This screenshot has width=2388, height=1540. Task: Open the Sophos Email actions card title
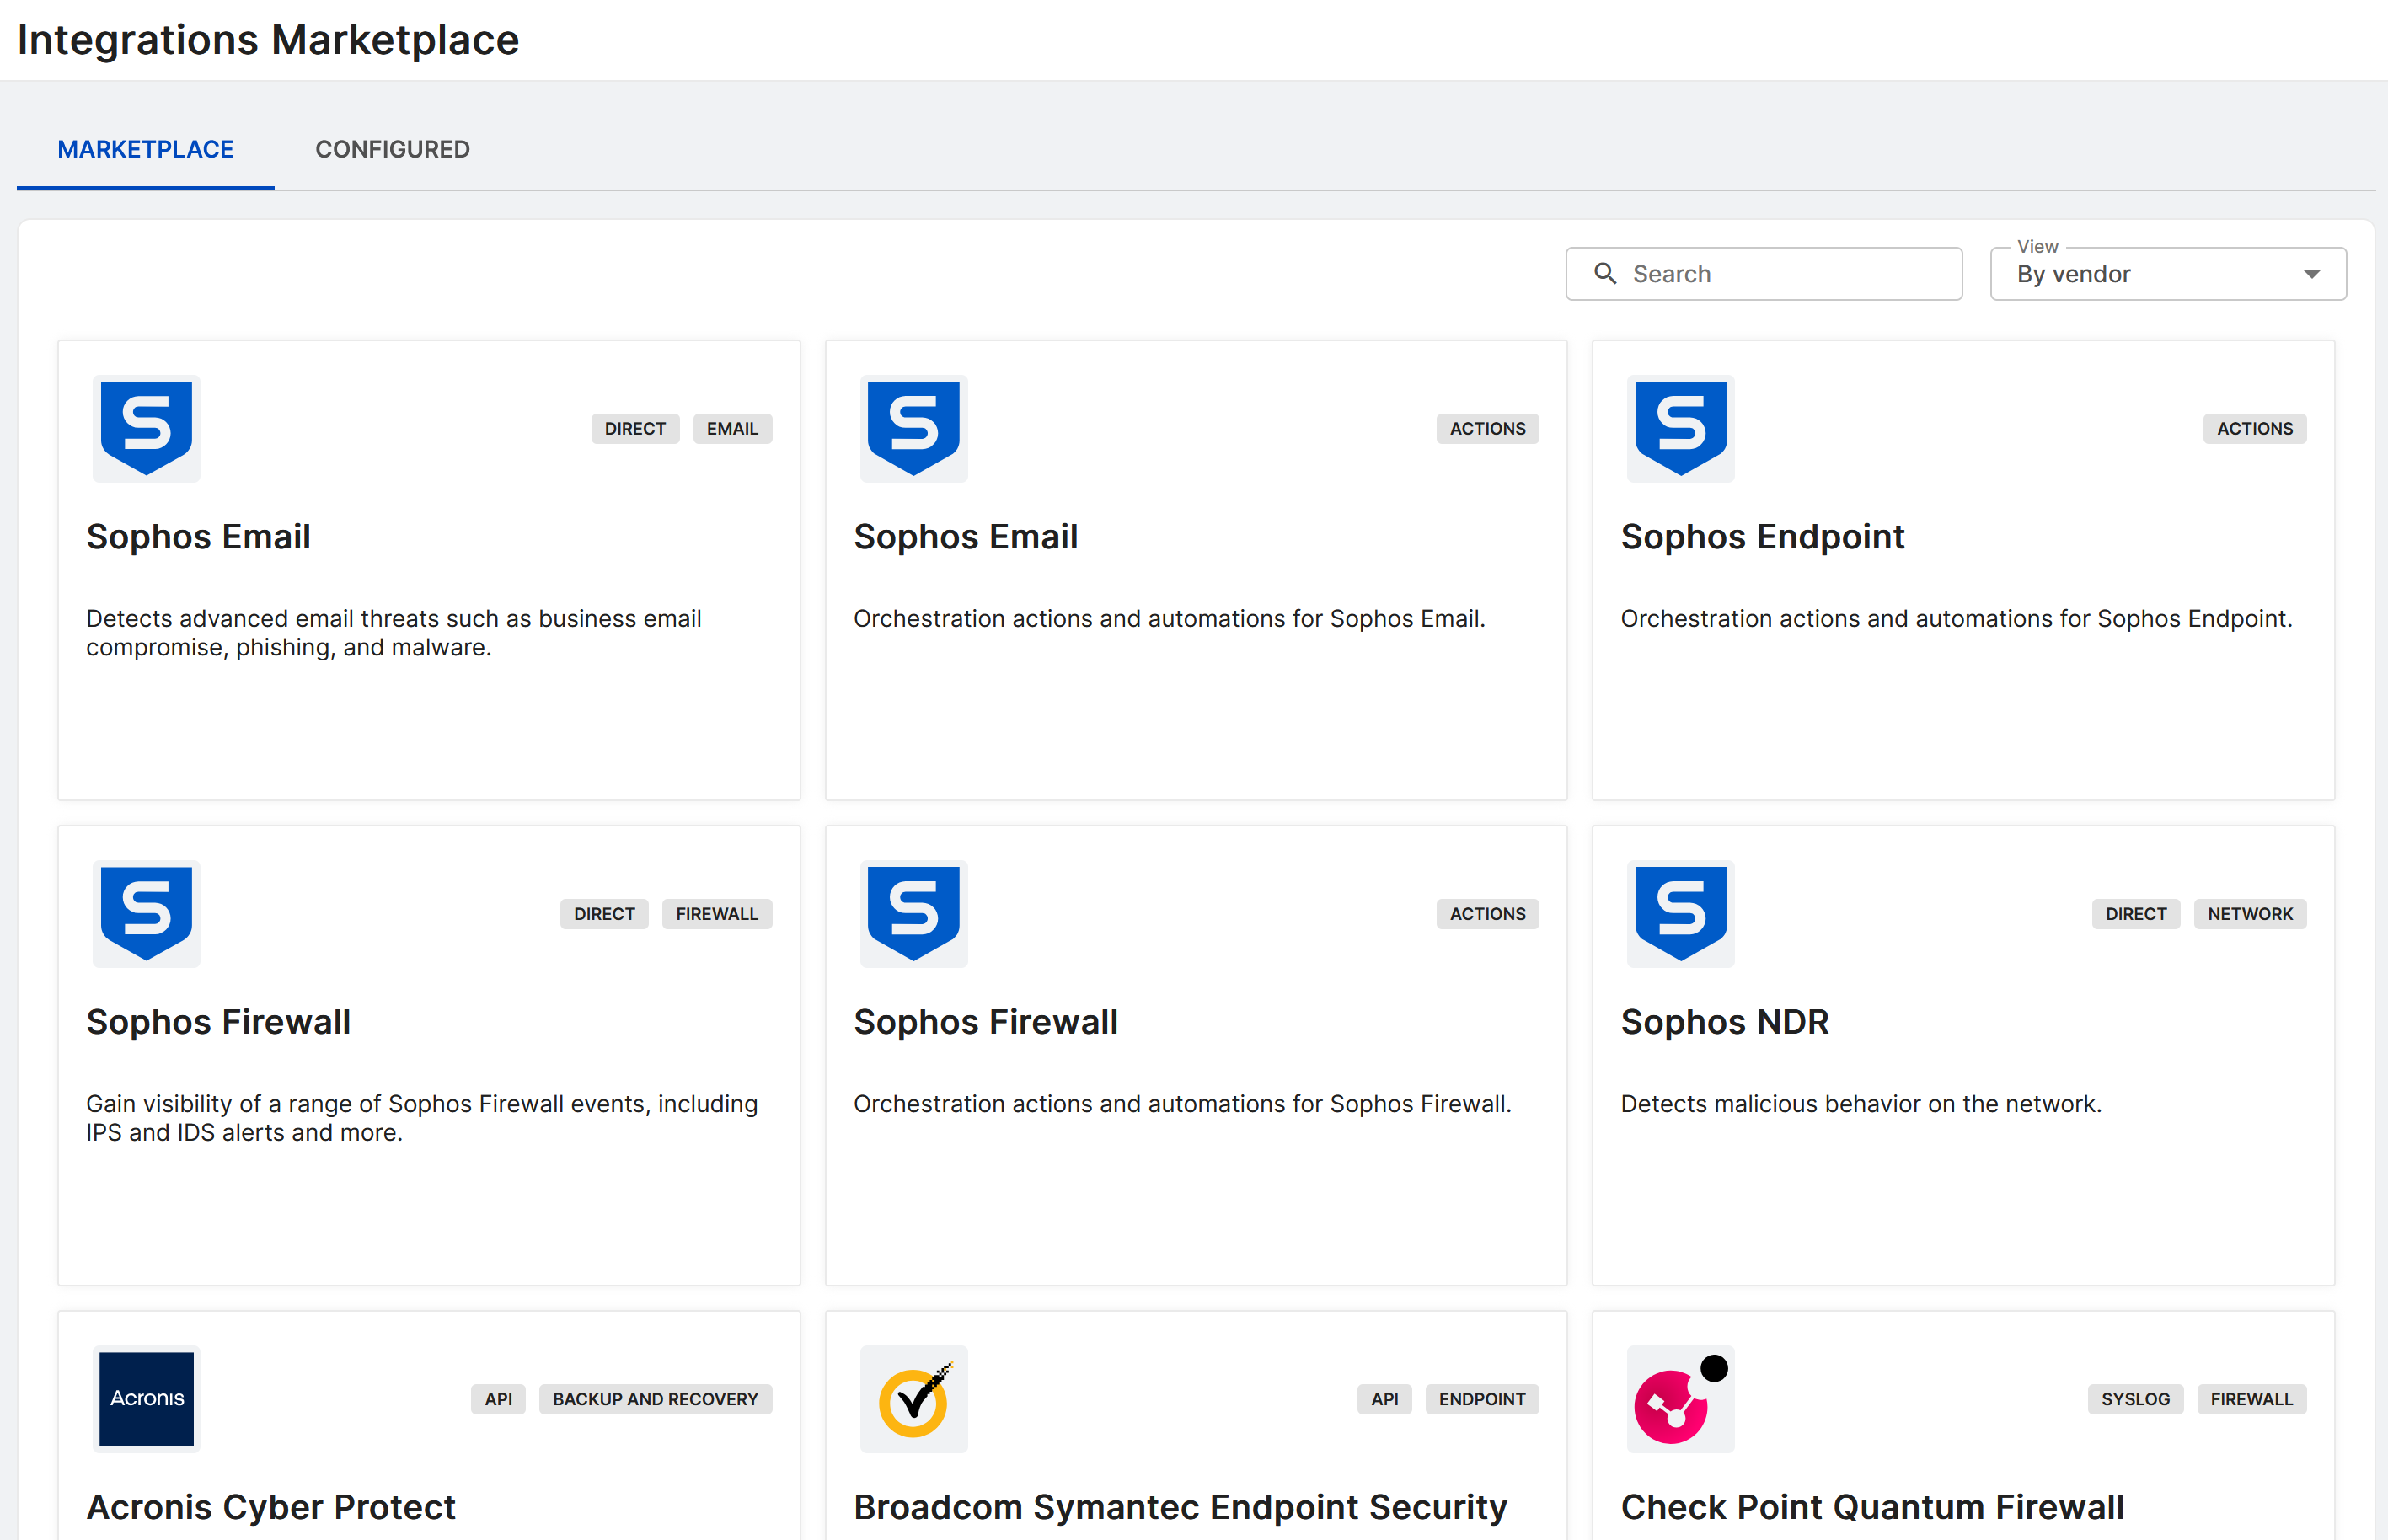coord(965,536)
